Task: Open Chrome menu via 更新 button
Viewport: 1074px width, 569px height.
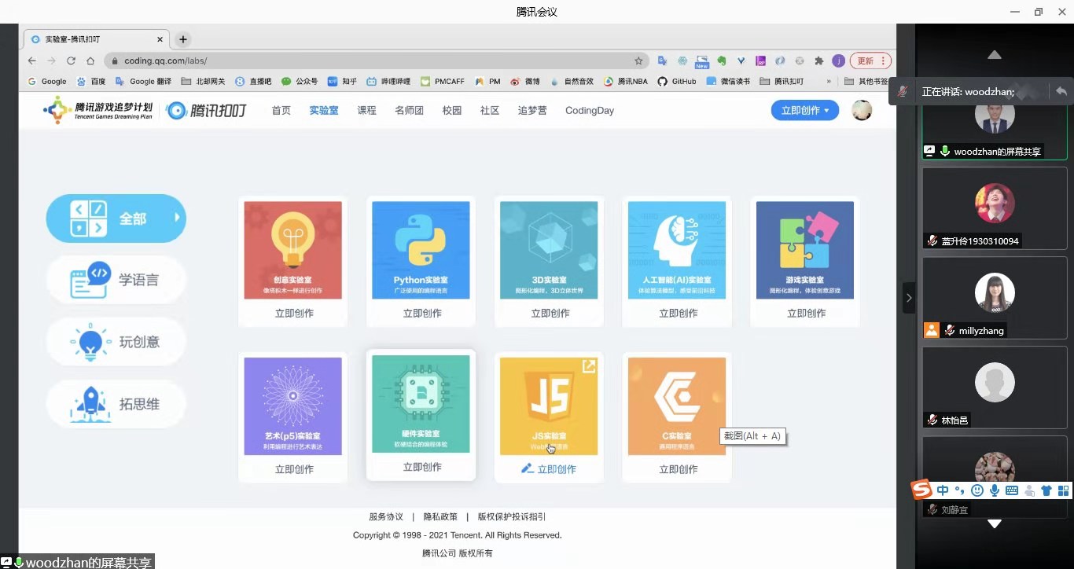Action: (x=870, y=61)
